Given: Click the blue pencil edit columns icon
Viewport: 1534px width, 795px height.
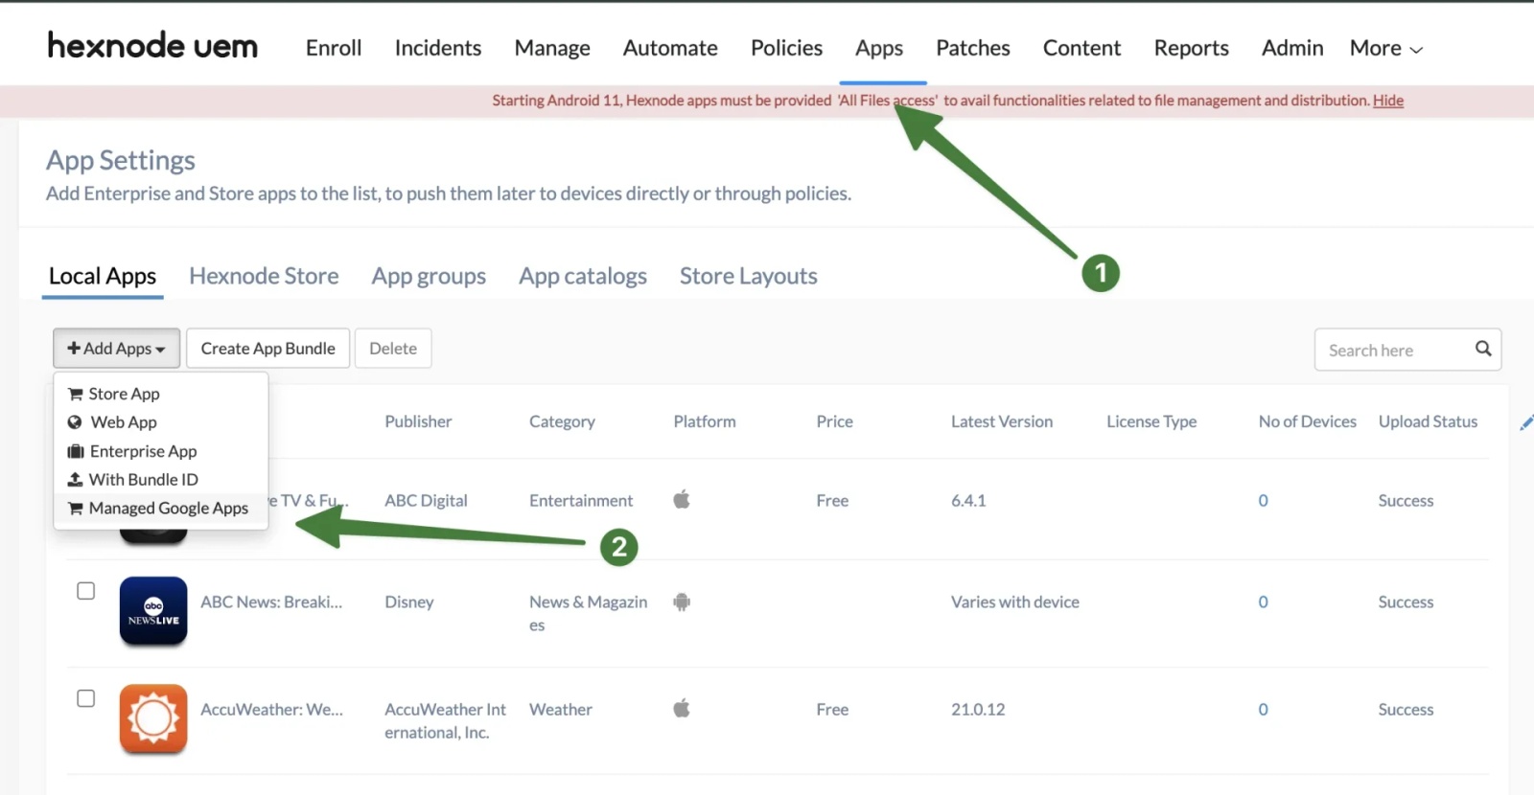Looking at the screenshot, I should [x=1526, y=422].
